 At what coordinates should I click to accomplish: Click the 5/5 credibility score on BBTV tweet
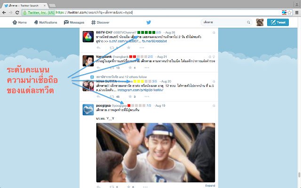pos(158,32)
